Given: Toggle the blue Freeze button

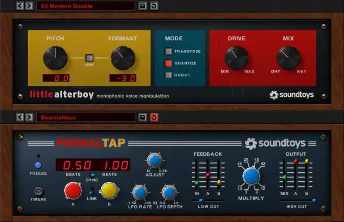Looking at the screenshot, I should pyautogui.click(x=39, y=165).
